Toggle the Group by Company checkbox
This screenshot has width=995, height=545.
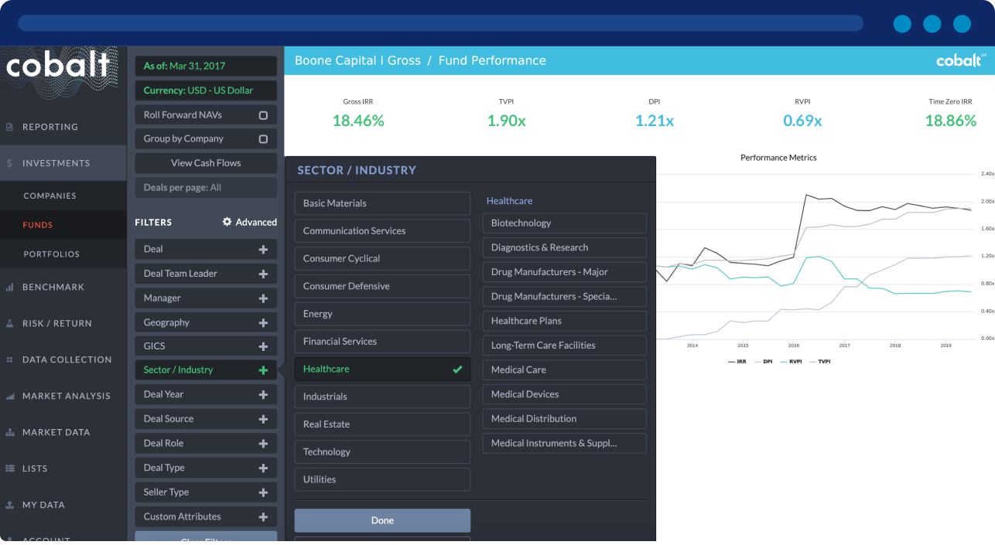point(263,139)
